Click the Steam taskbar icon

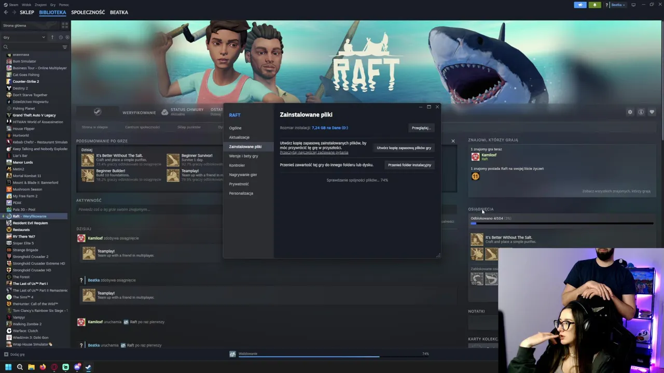click(x=88, y=367)
